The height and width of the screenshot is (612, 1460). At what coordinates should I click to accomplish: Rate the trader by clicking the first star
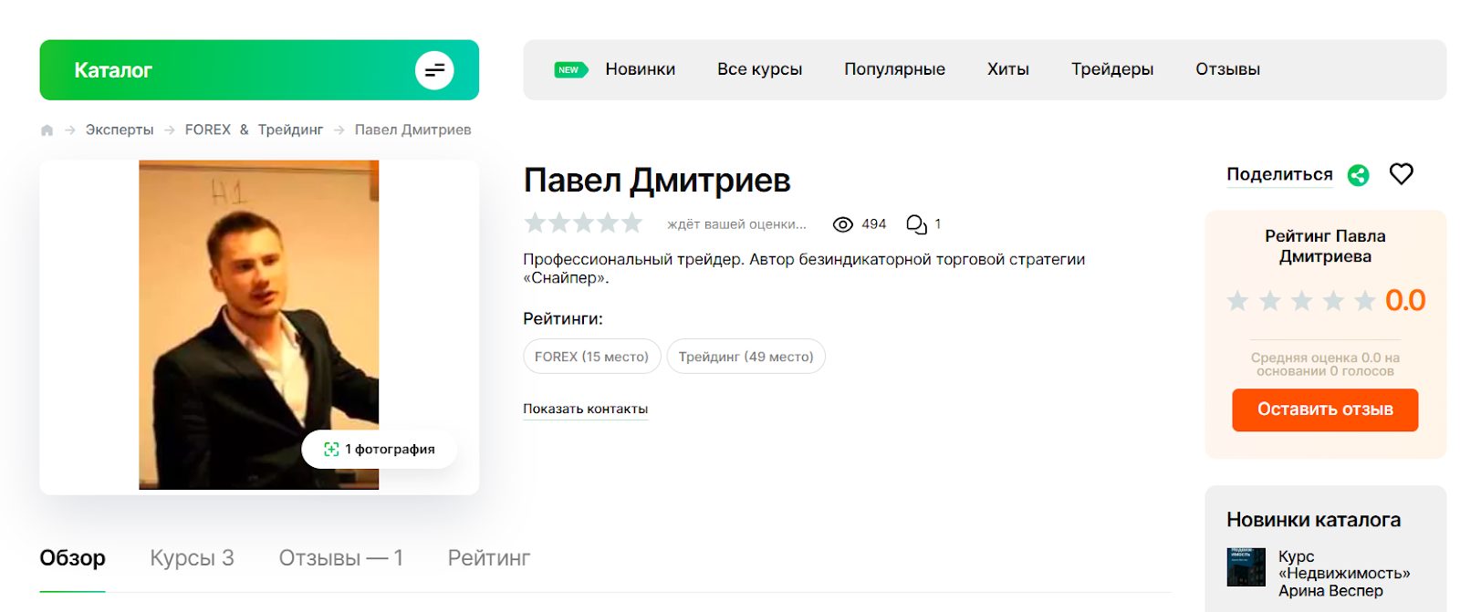[x=535, y=223]
